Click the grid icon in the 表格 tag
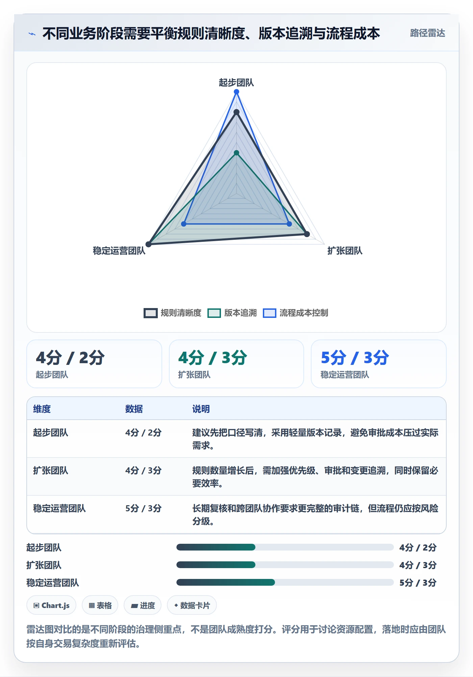The image size is (473, 677). pyautogui.click(x=92, y=606)
